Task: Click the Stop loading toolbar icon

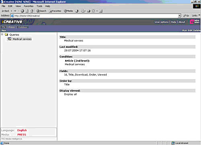Action: pos(23,11)
